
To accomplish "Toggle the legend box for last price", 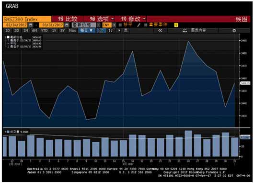I will click(8, 37).
